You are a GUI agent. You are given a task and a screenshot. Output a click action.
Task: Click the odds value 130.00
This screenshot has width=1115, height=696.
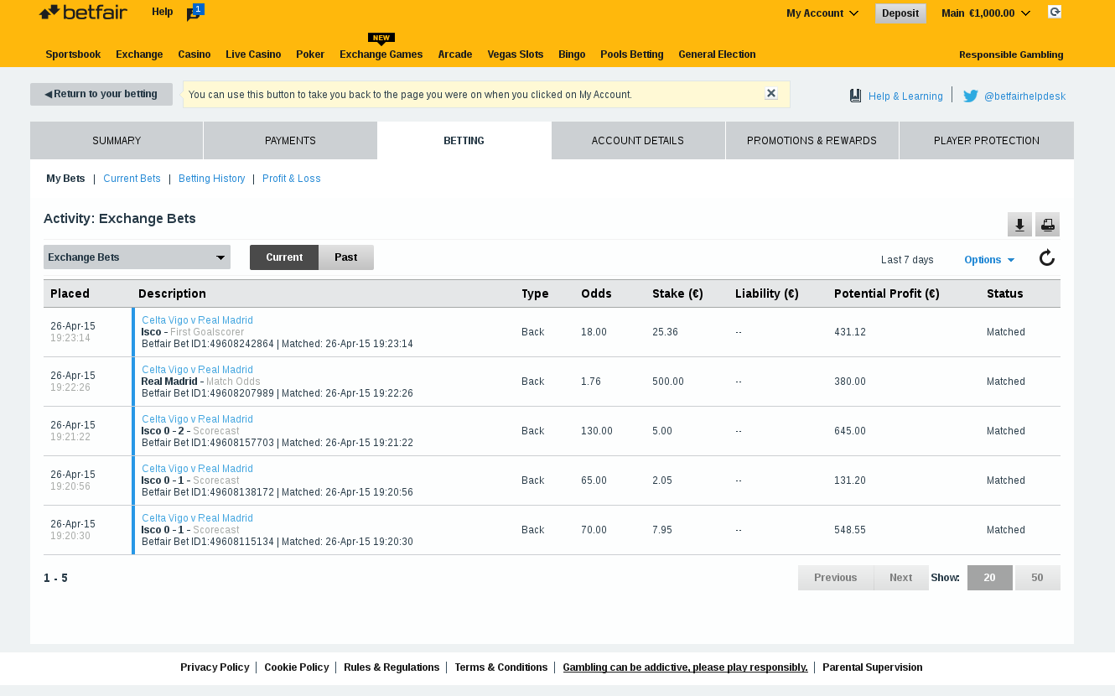(x=597, y=431)
